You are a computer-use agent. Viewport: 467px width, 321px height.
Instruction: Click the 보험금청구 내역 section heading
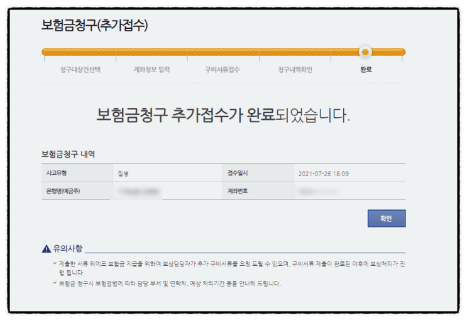point(69,154)
